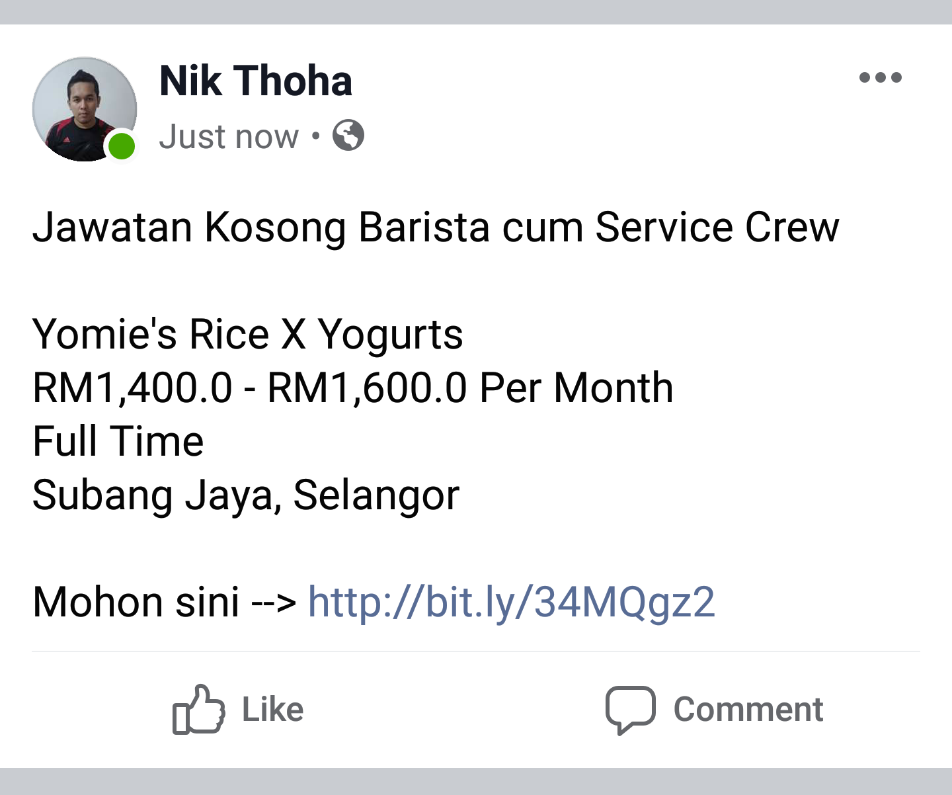Image resolution: width=952 pixels, height=795 pixels.
Task: Click the gray bar below the post
Action: [x=476, y=782]
